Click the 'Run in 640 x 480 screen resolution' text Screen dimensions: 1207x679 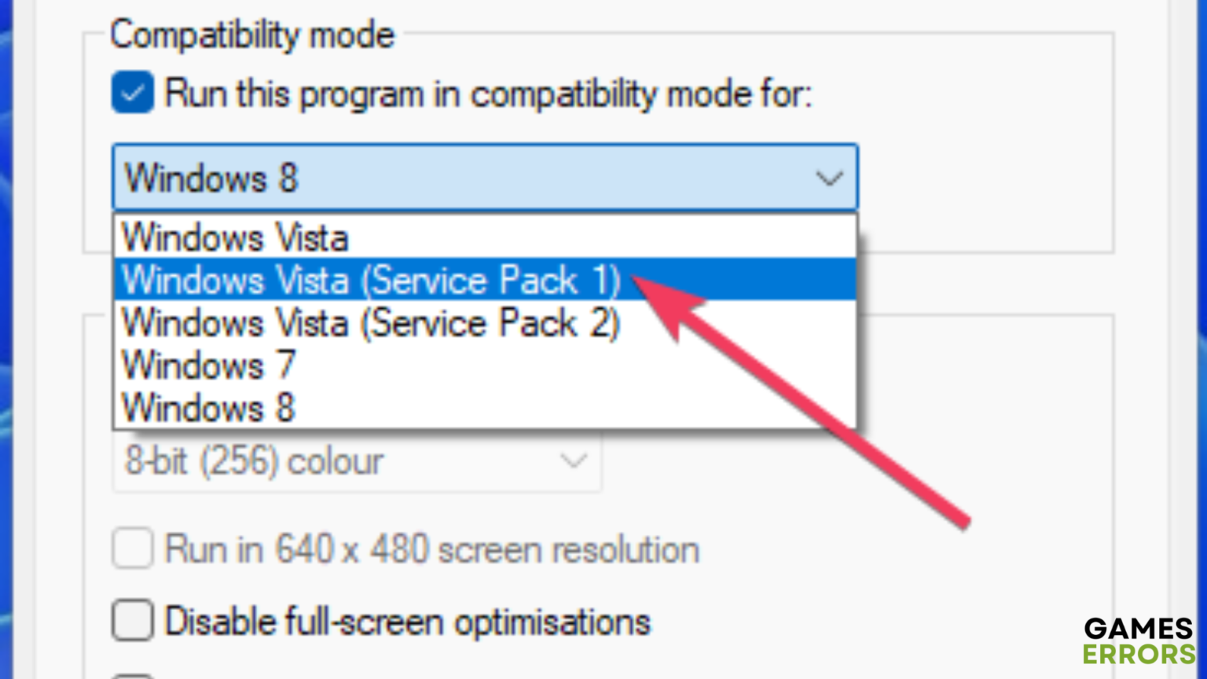pyautogui.click(x=431, y=549)
